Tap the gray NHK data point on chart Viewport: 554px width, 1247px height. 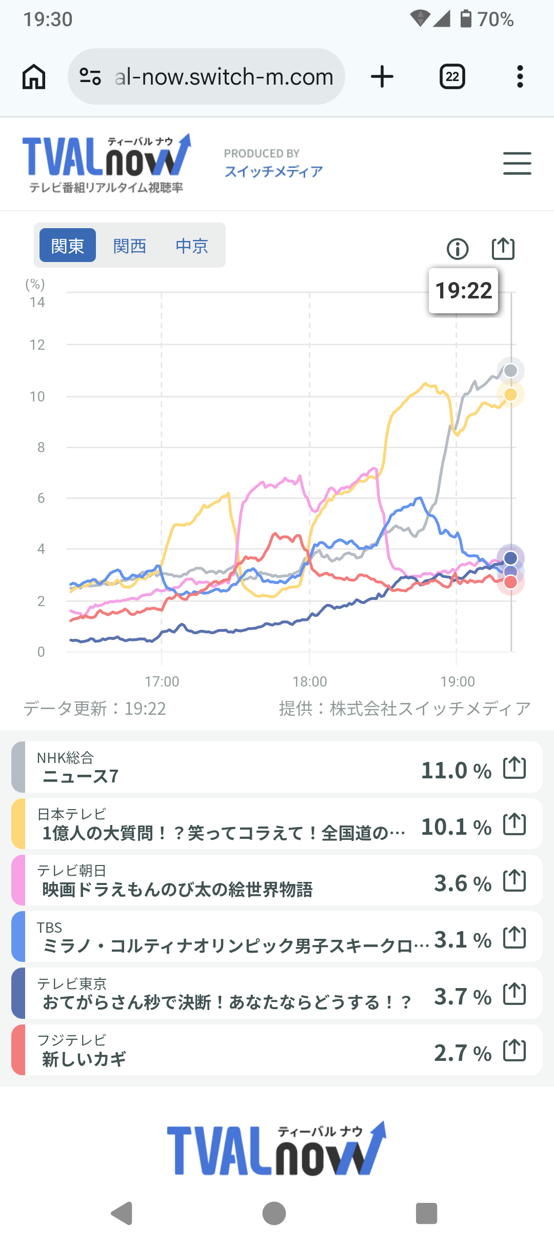tap(510, 371)
